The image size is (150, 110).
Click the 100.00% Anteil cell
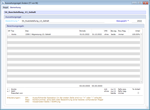click(136, 34)
